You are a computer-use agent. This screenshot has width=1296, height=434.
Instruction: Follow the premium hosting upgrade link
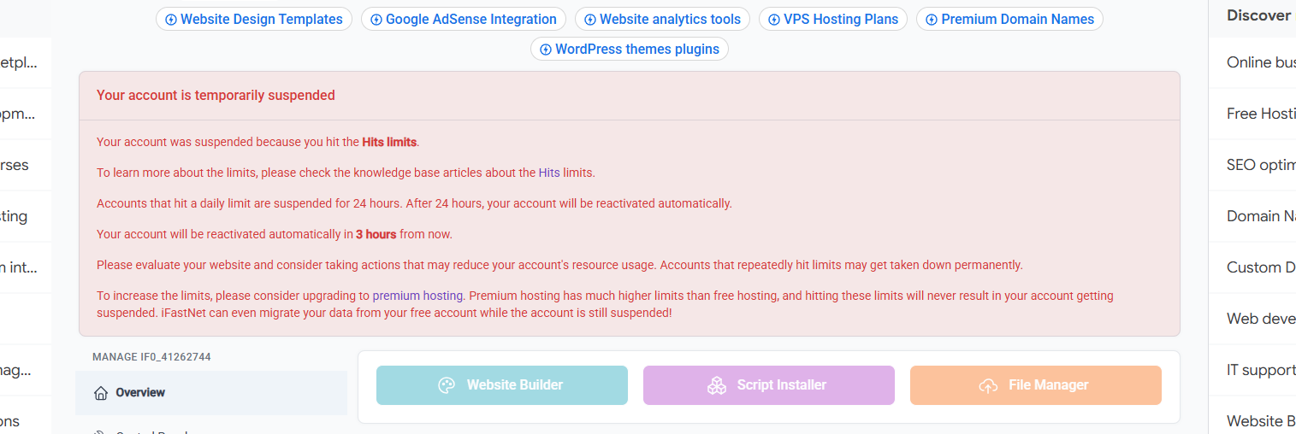[x=417, y=296]
